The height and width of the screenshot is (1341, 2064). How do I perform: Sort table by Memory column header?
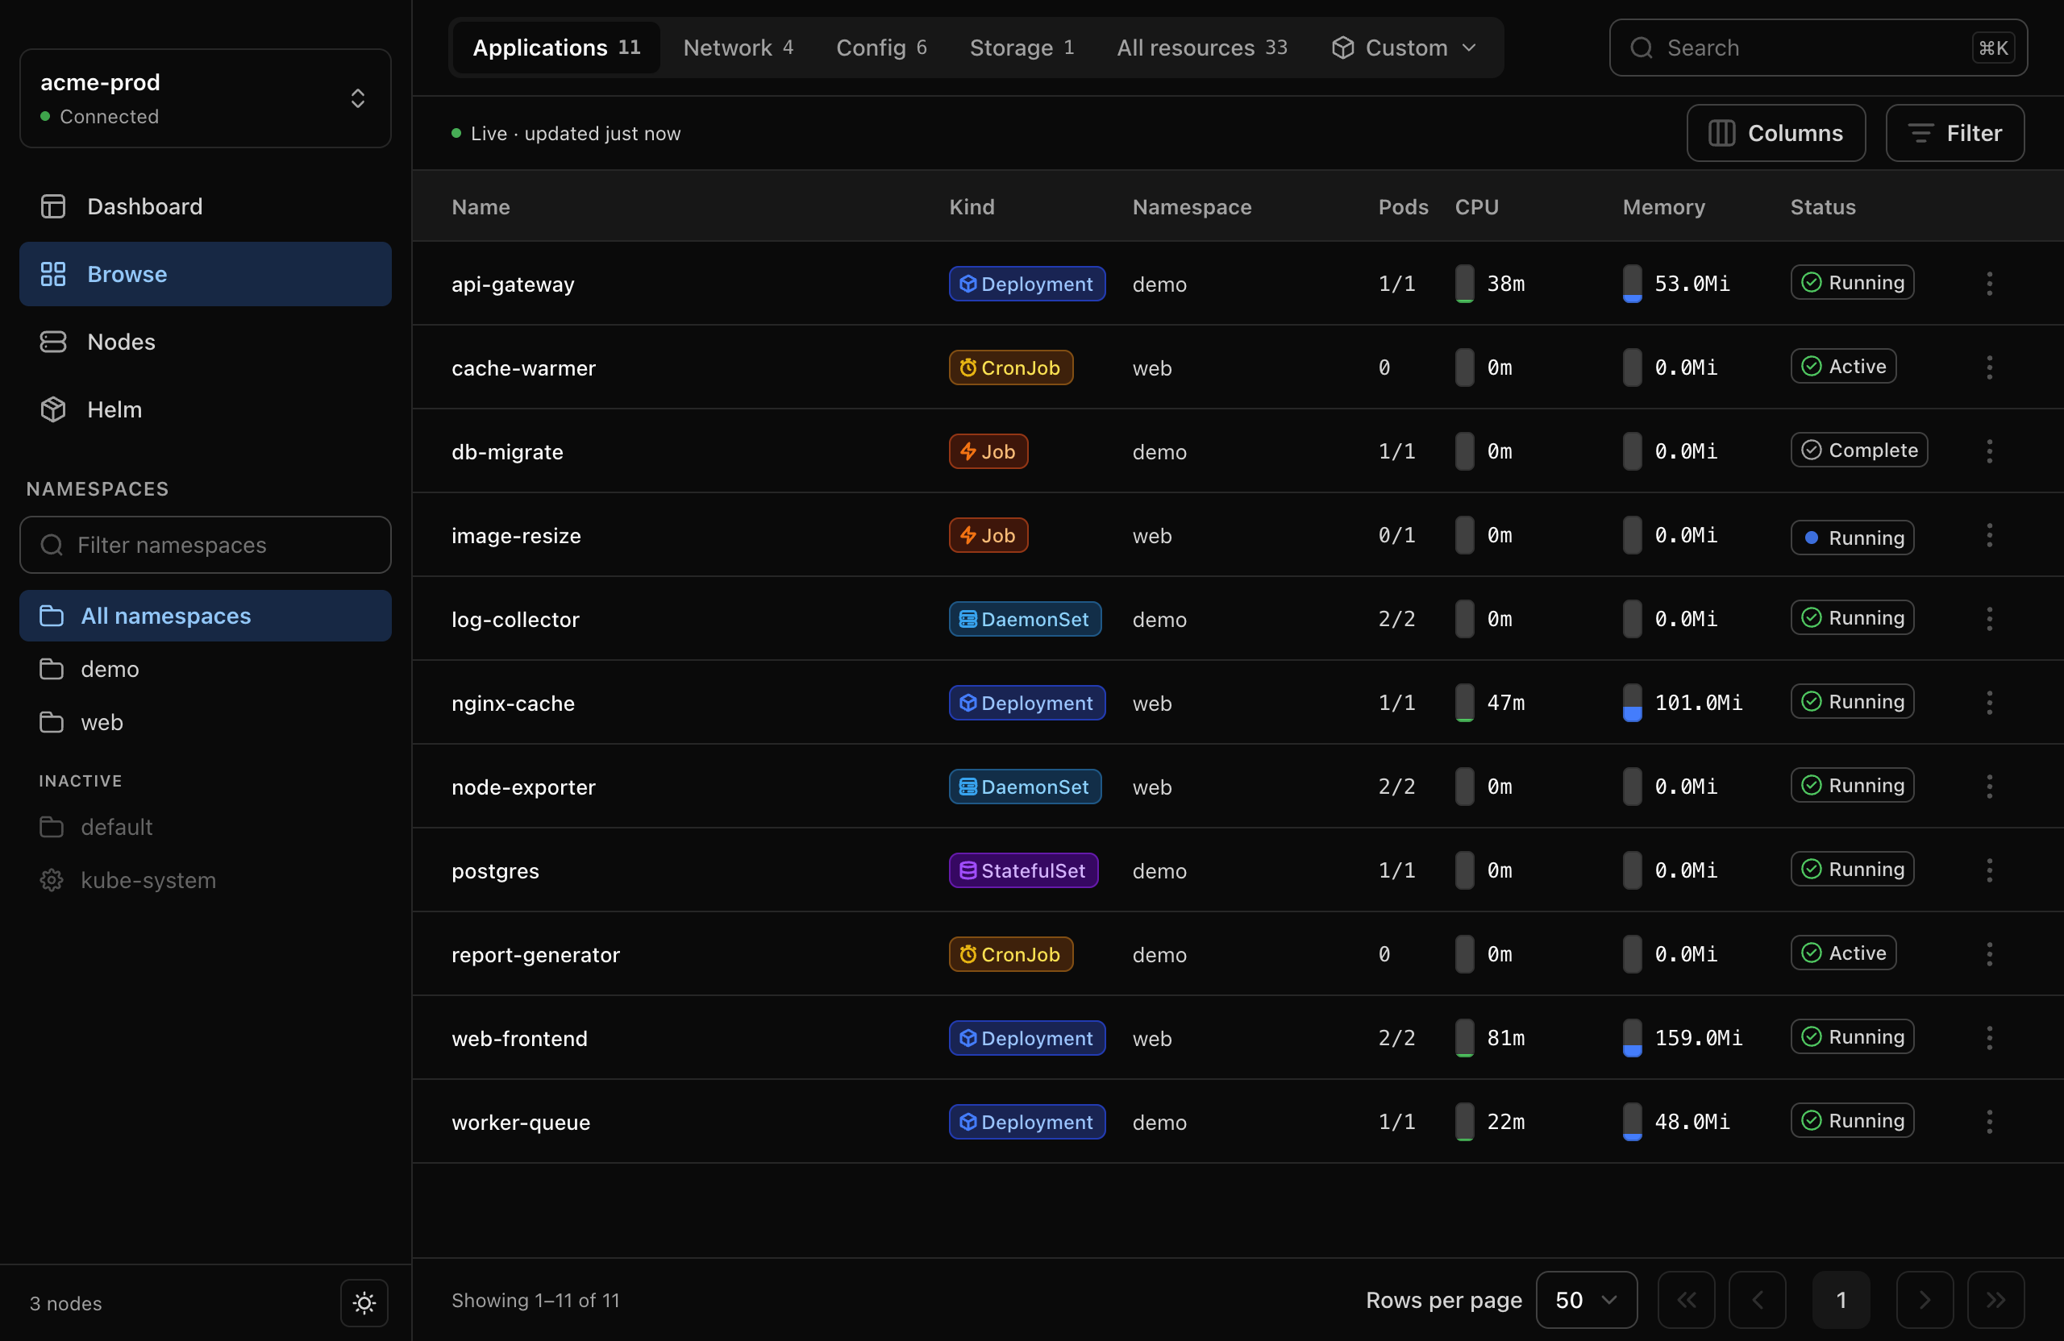tap(1663, 207)
